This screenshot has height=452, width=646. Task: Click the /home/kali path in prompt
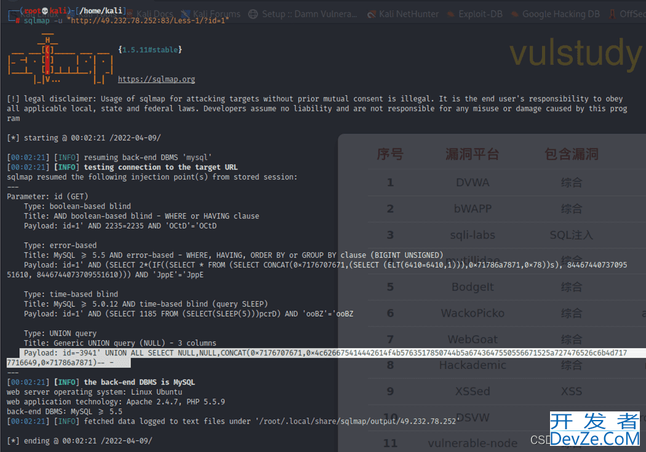[x=101, y=10]
